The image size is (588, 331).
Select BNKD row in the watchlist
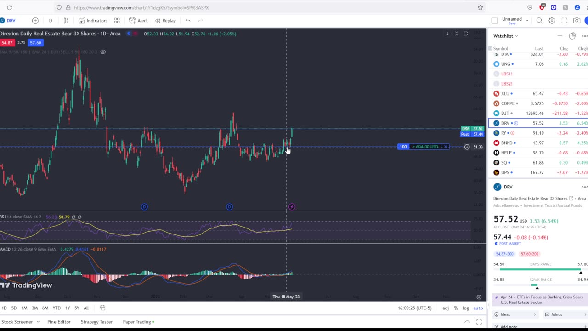(x=538, y=143)
